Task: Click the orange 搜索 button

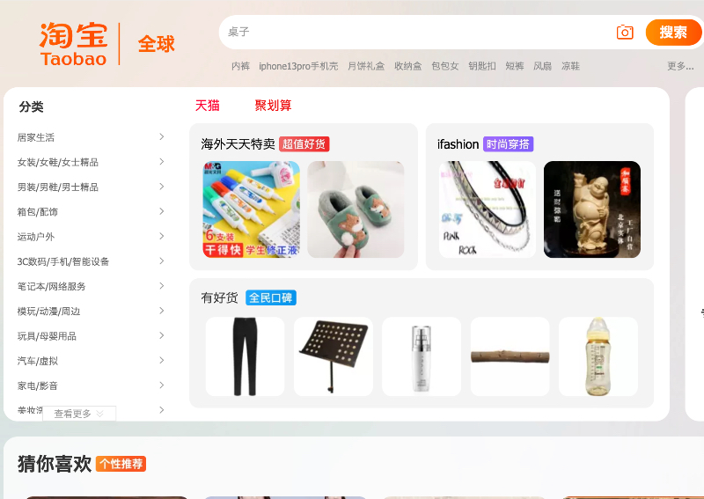Action: [673, 33]
